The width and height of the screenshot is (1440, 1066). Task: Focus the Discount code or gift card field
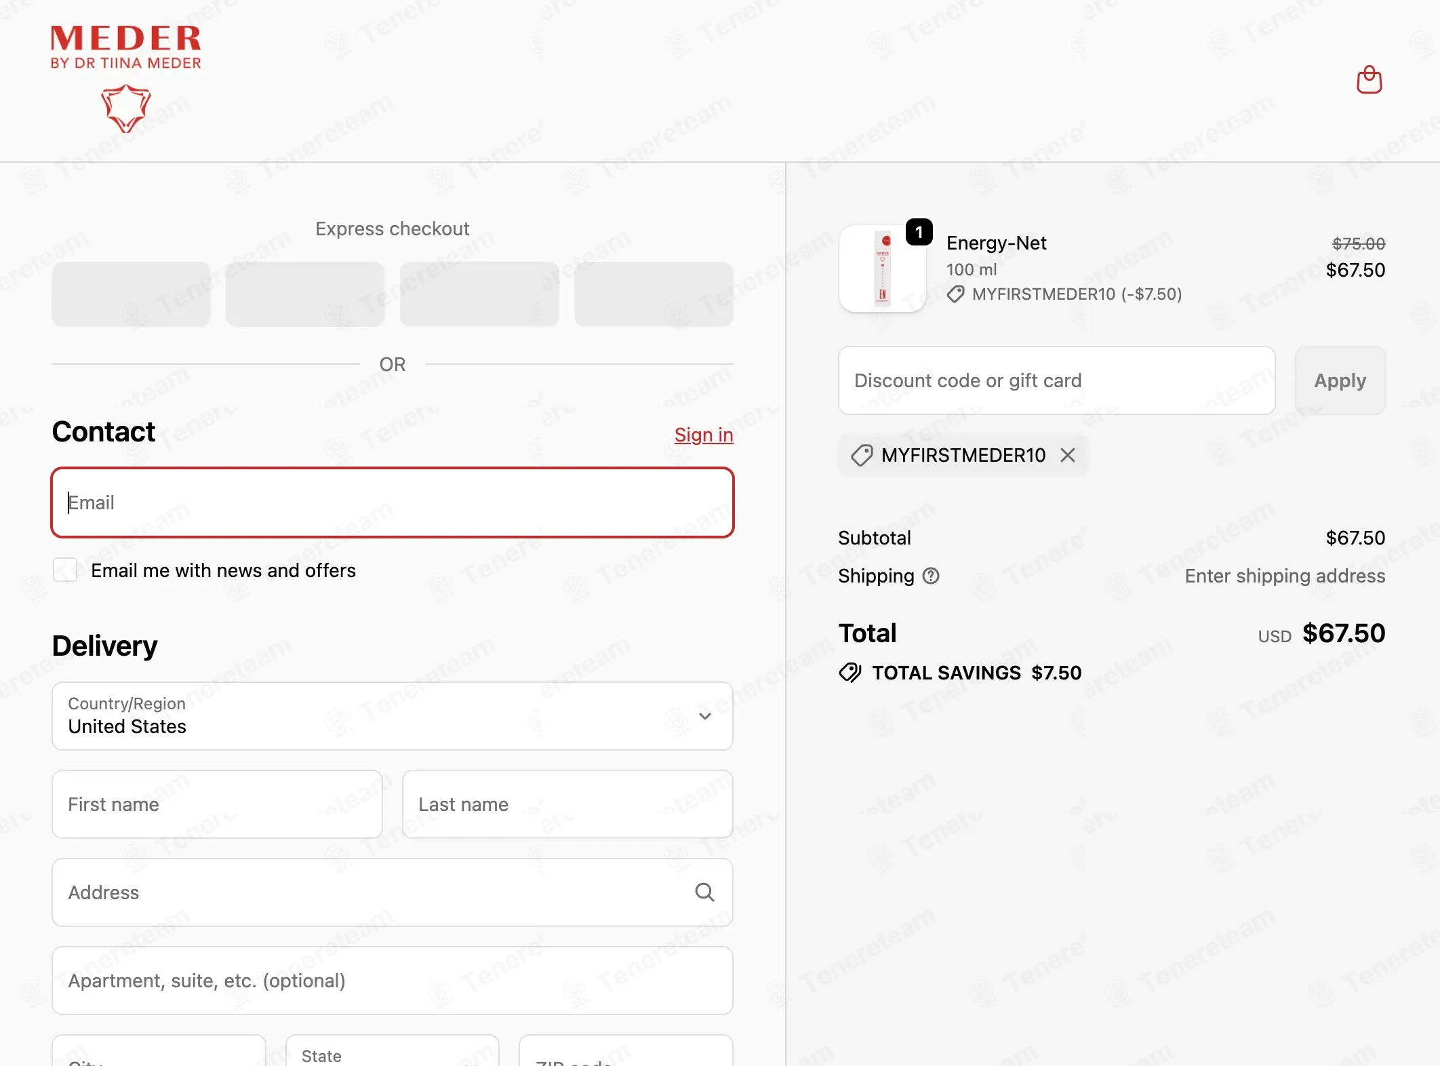1056,380
